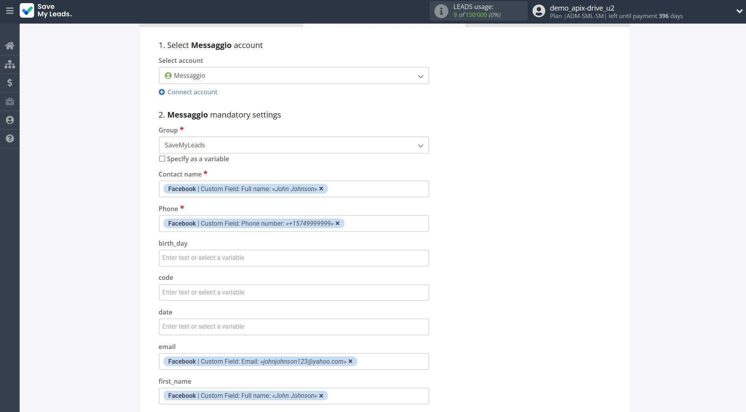
Task: Open the user profile icon in sidebar
Action: tap(9, 120)
